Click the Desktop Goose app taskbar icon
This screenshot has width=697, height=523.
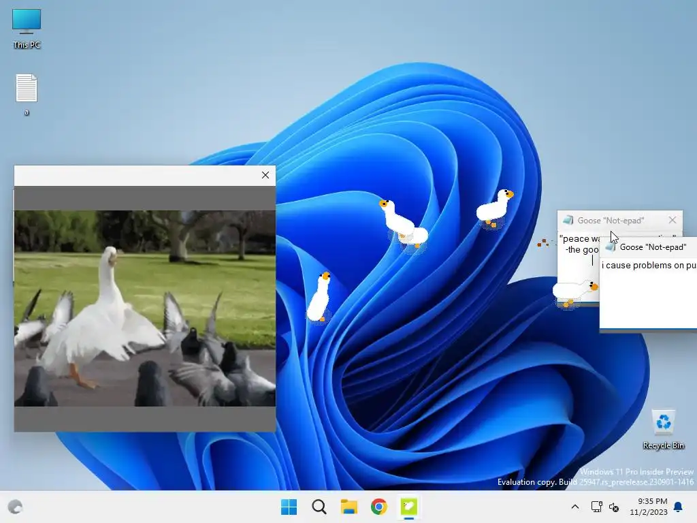[x=409, y=507]
